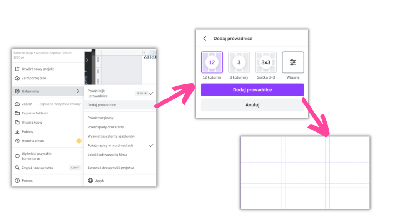Click the Język globe icon
This screenshot has width=394, height=222.
tap(91, 180)
